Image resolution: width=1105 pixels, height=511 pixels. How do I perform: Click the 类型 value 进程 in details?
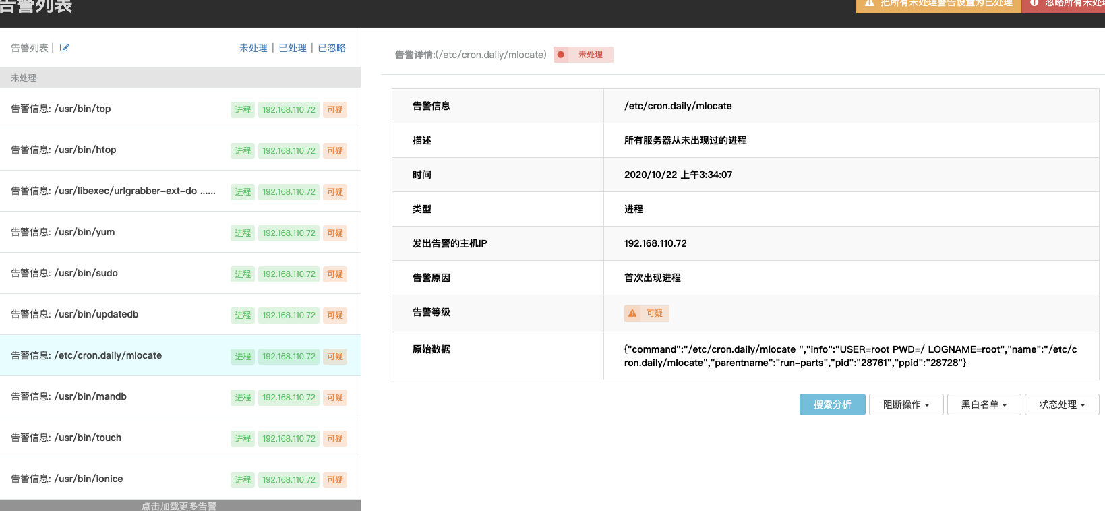(634, 209)
